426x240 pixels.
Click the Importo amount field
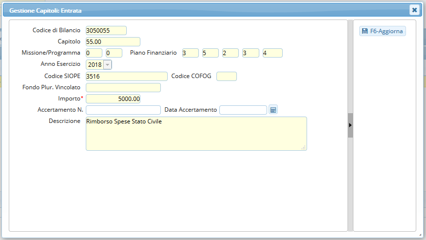pyautogui.click(x=113, y=99)
